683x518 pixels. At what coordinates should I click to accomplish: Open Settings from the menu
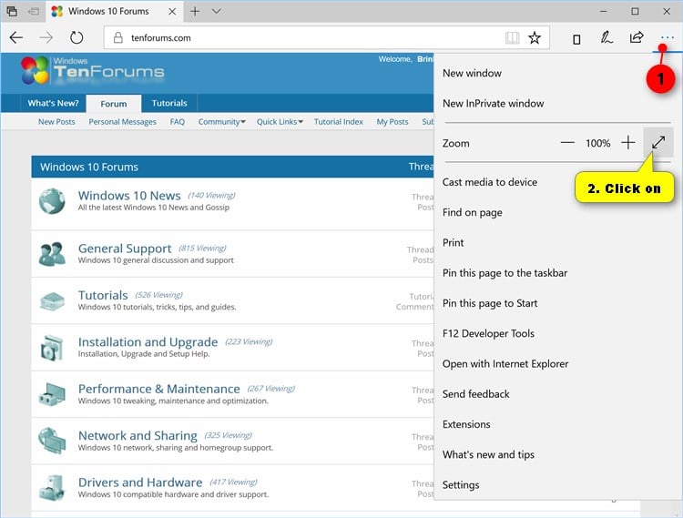(x=461, y=485)
